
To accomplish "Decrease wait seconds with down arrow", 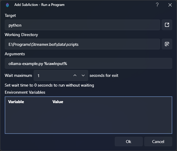I will 83,76.
